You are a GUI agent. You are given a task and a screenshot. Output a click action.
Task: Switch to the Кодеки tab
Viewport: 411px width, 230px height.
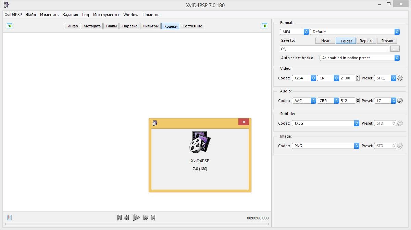171,26
